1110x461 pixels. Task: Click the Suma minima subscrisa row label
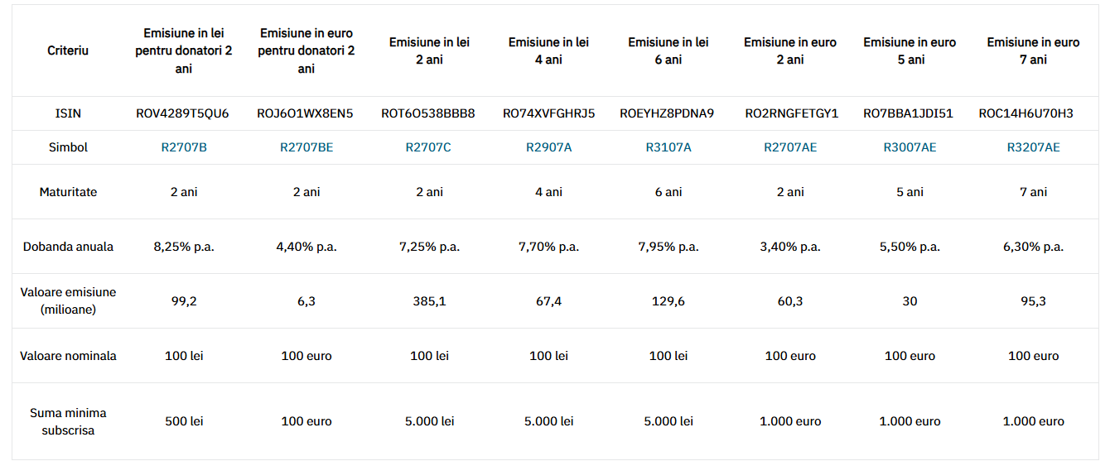point(68,421)
